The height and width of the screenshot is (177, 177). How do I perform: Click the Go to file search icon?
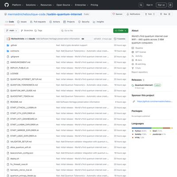62,31
